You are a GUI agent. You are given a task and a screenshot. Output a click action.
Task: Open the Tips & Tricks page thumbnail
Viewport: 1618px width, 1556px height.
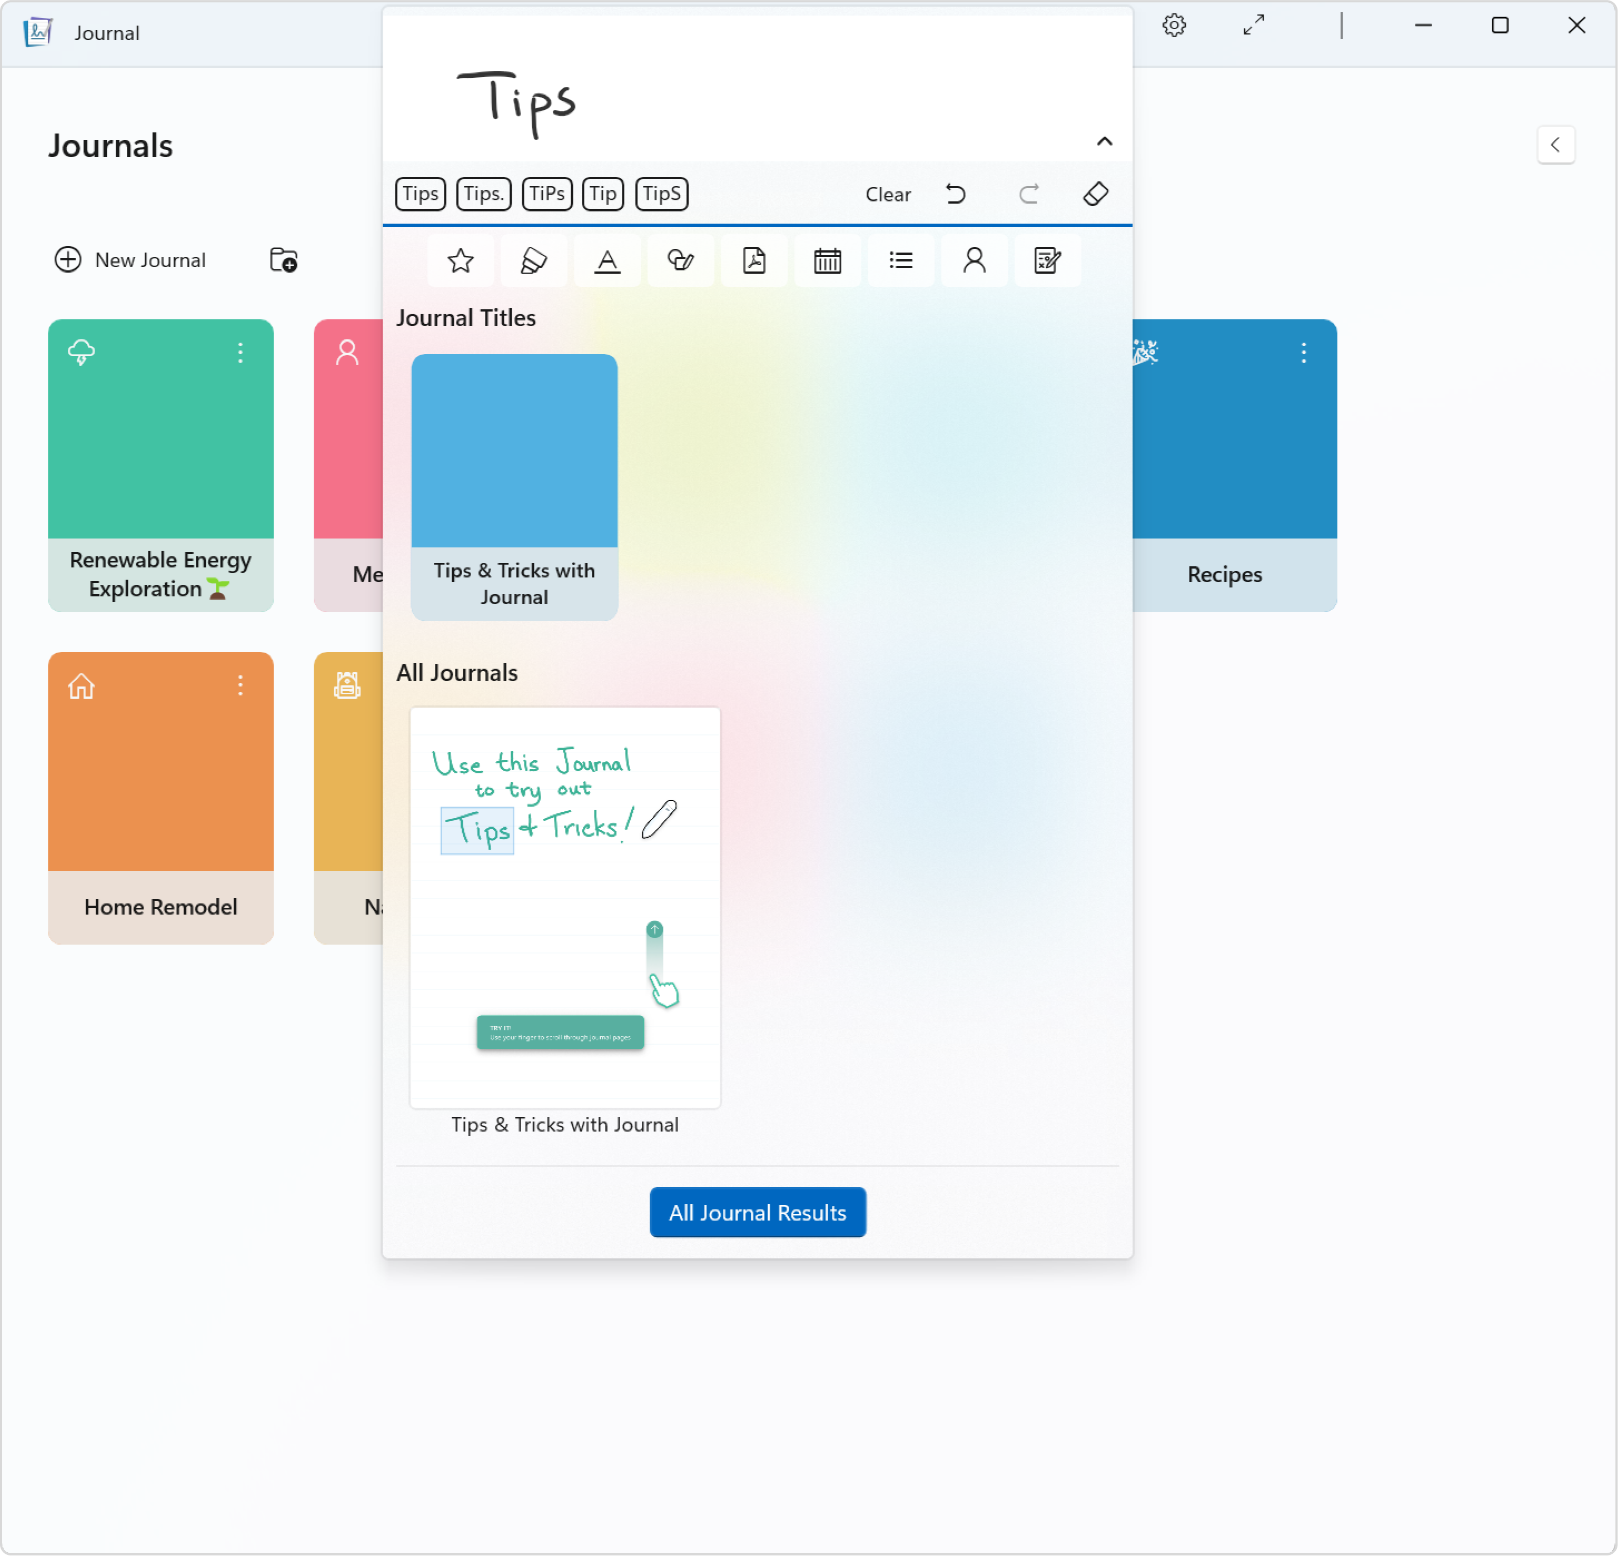click(x=565, y=906)
